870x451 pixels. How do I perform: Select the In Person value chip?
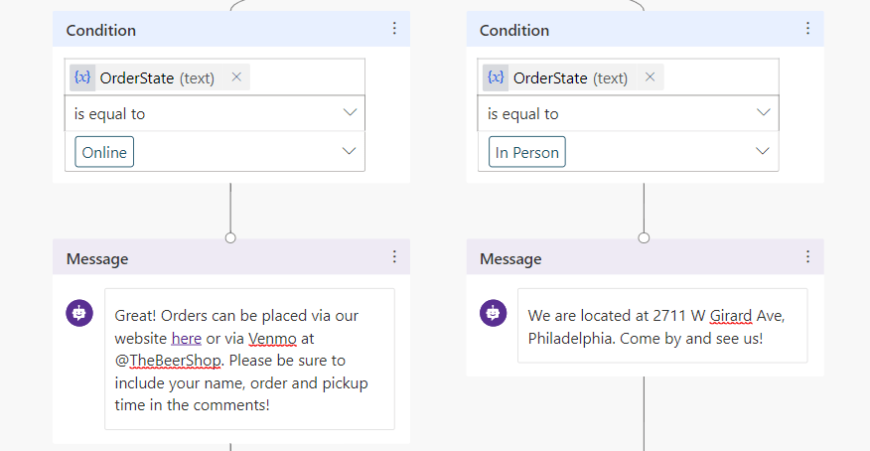(527, 152)
